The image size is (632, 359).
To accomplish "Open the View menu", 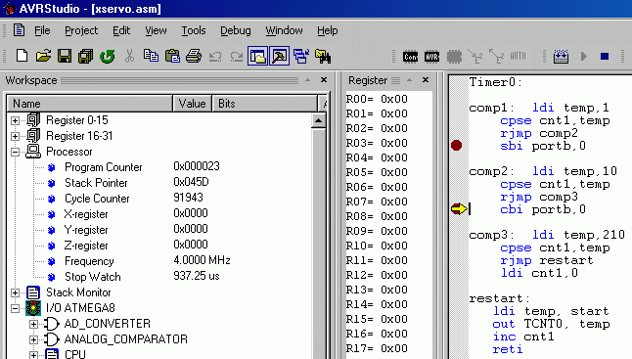I will click(156, 30).
